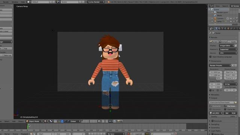Open the All Scenes display dropdown
The height and width of the screenshot is (135, 240).
[235, 6]
